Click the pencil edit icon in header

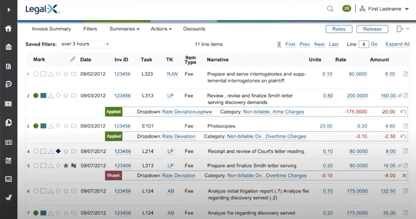(72, 59)
